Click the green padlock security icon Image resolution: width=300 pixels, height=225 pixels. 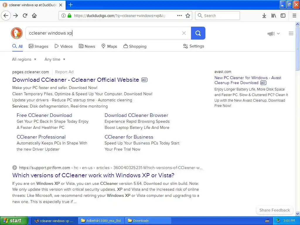[69, 16]
